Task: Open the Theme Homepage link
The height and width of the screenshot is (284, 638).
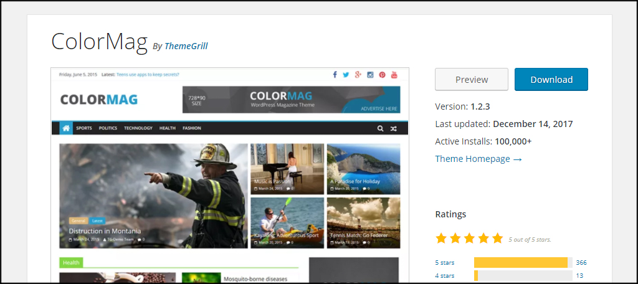Action: [478, 159]
